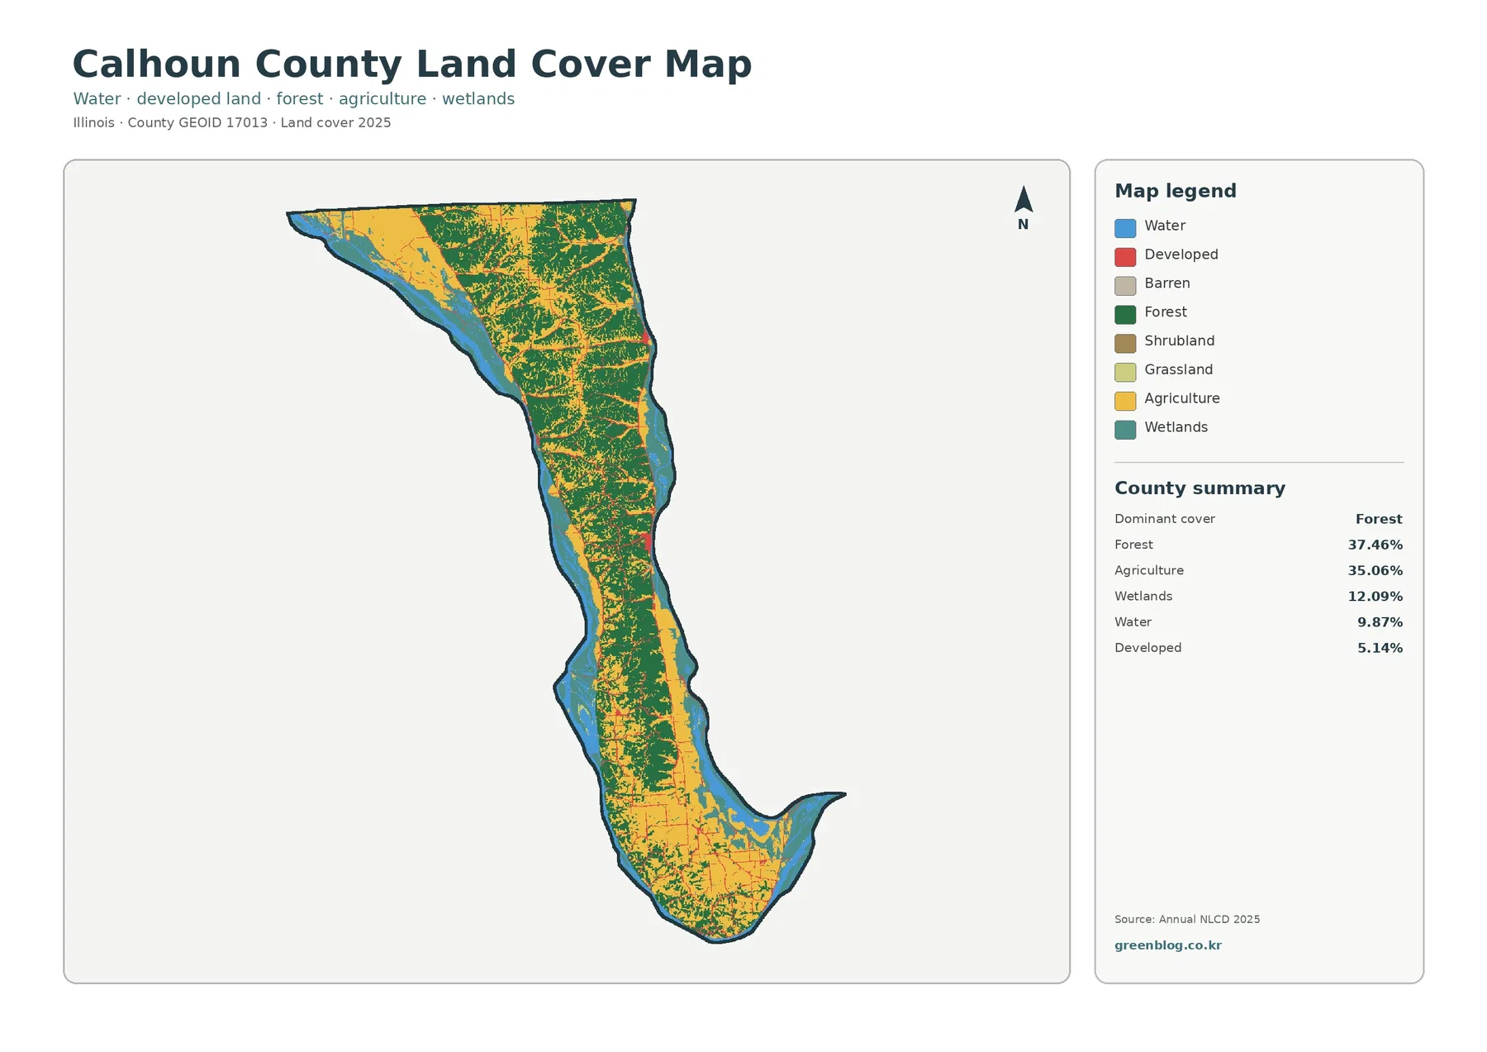
Task: Select the Map legend heading
Action: tap(1176, 191)
